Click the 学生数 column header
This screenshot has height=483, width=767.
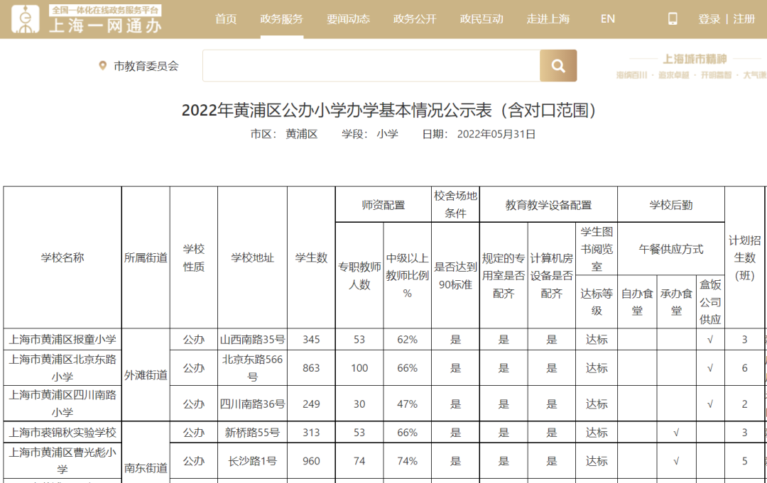click(x=311, y=257)
